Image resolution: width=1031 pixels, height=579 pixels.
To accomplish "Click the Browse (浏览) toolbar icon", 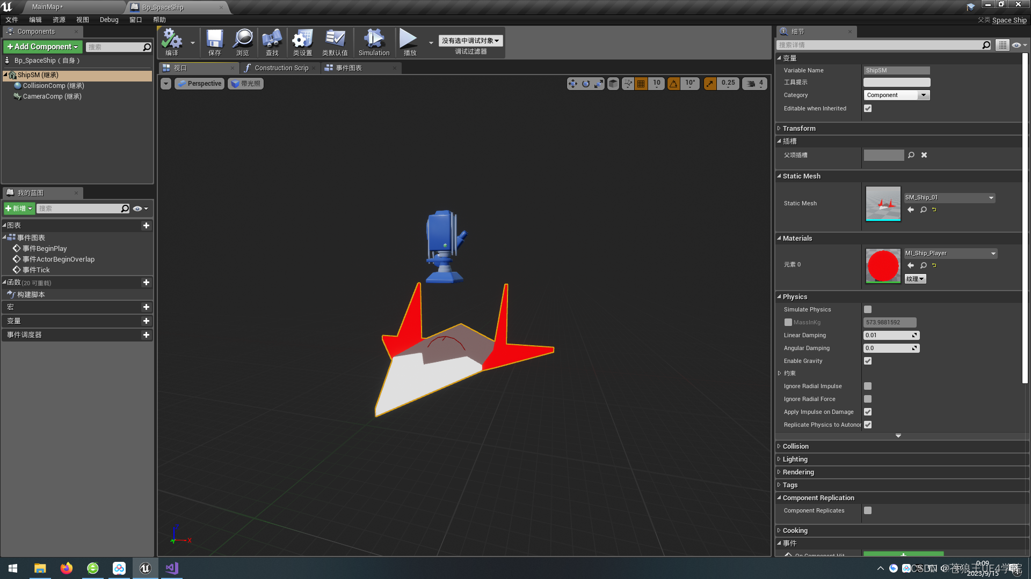I will coord(243,42).
